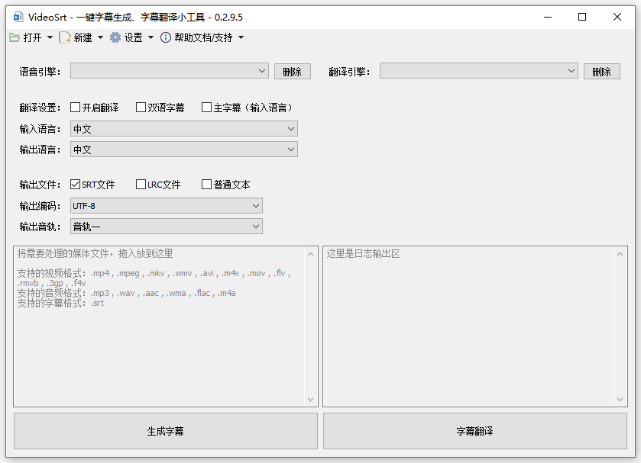This screenshot has height=463, width=641.
Task: Enable the 开启翻译 checkbox
Action: (76, 108)
